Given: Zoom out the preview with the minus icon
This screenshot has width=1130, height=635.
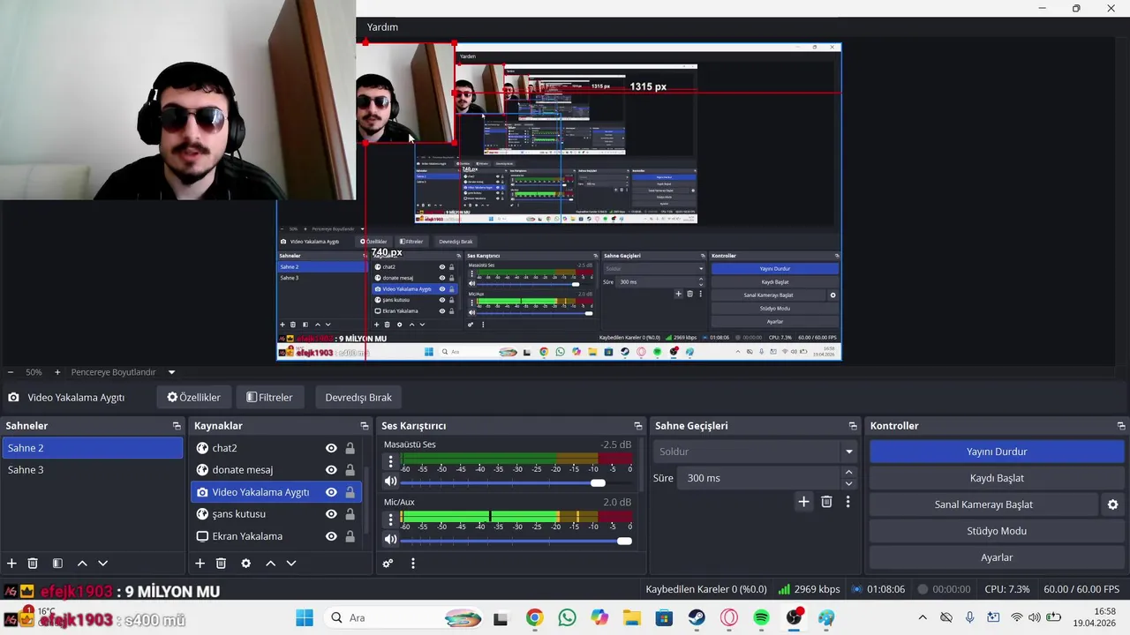Looking at the screenshot, I should point(11,372).
